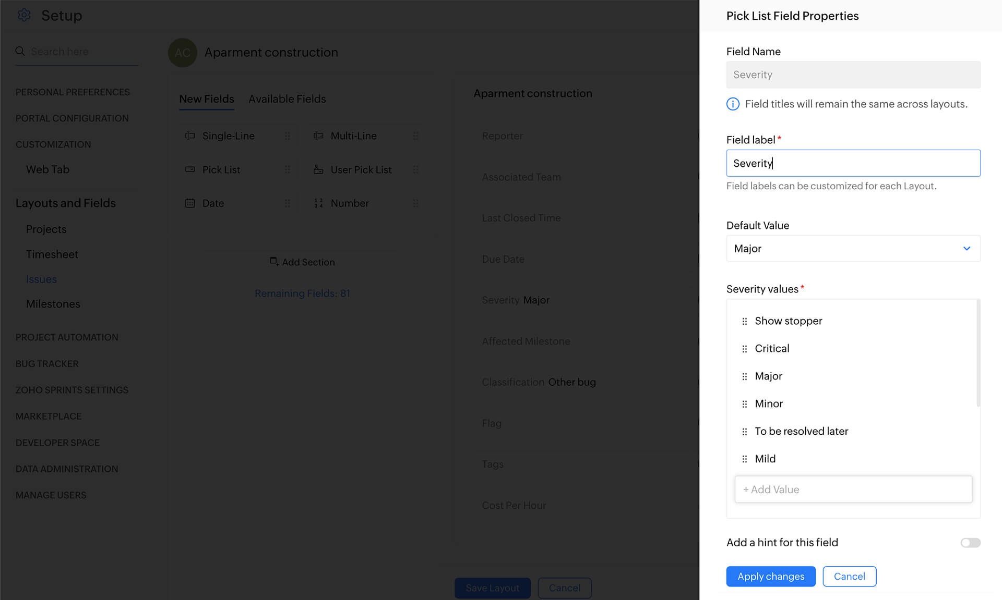Click drag handle of Minor value
The width and height of the screenshot is (1002, 600).
point(744,404)
